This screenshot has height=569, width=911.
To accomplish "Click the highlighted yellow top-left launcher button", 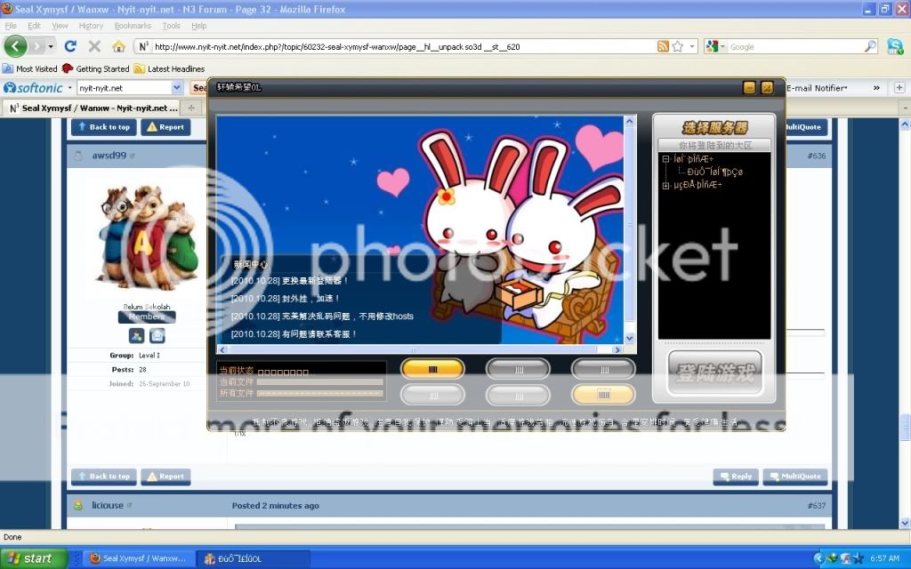I will coord(433,369).
